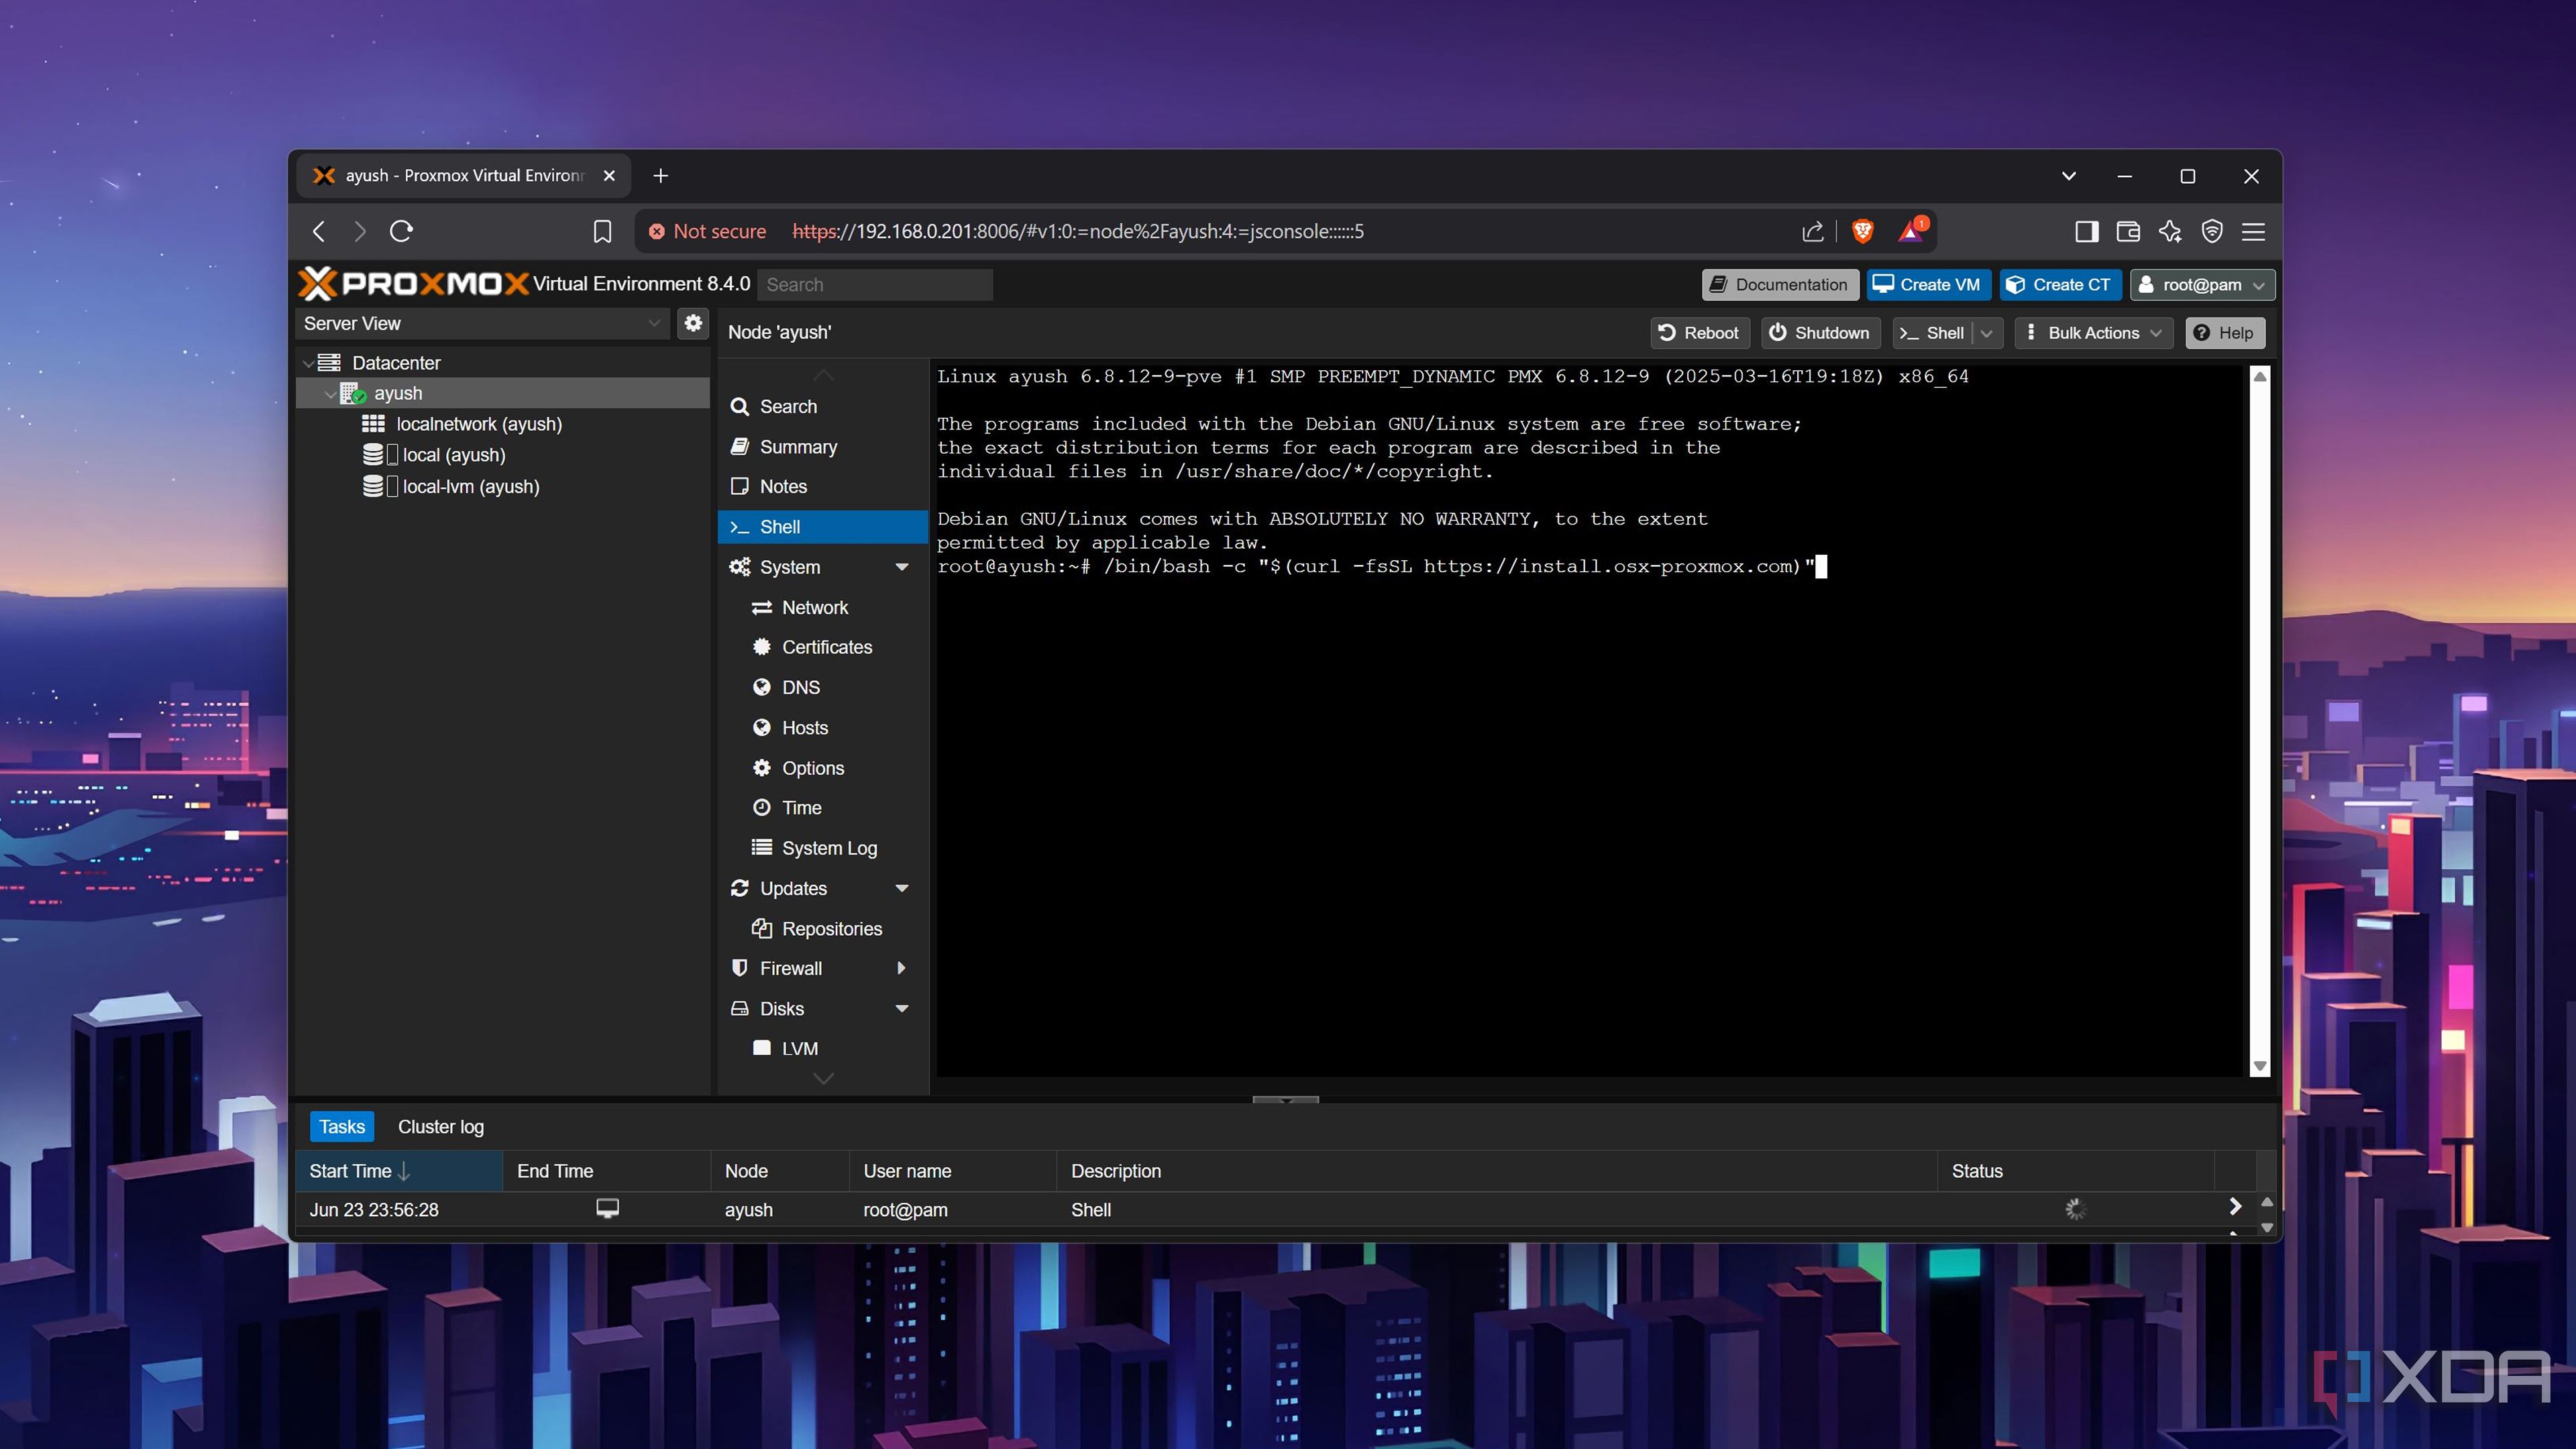Open the root@pam user menu
The height and width of the screenshot is (1449, 2576).
pos(2202,285)
